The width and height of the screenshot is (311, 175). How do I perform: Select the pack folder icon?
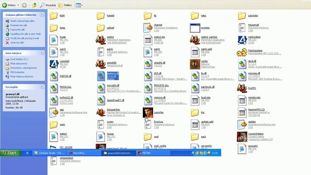coord(195,137)
